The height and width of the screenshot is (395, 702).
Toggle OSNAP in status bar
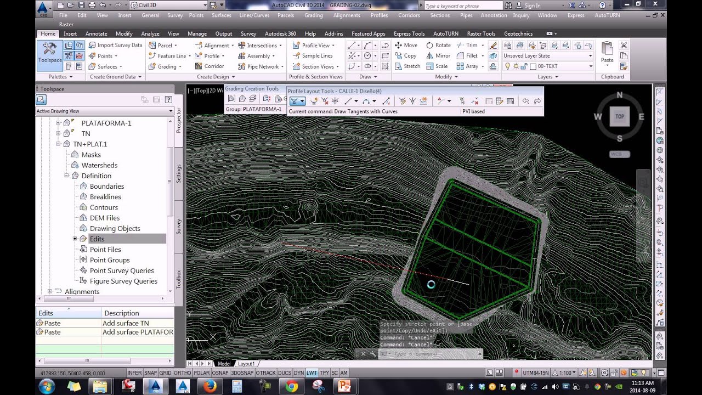pyautogui.click(x=220, y=373)
